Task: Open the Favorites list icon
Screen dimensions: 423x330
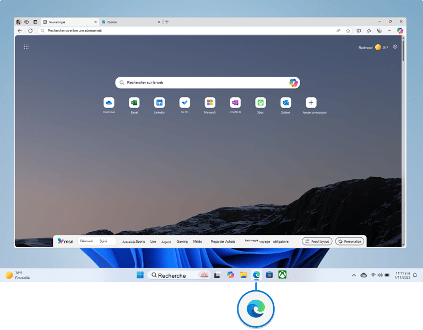Action: [x=369, y=30]
